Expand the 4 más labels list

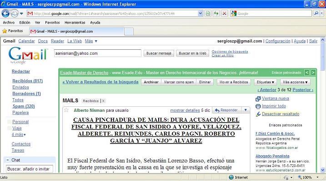pyautogui.click(x=19, y=134)
